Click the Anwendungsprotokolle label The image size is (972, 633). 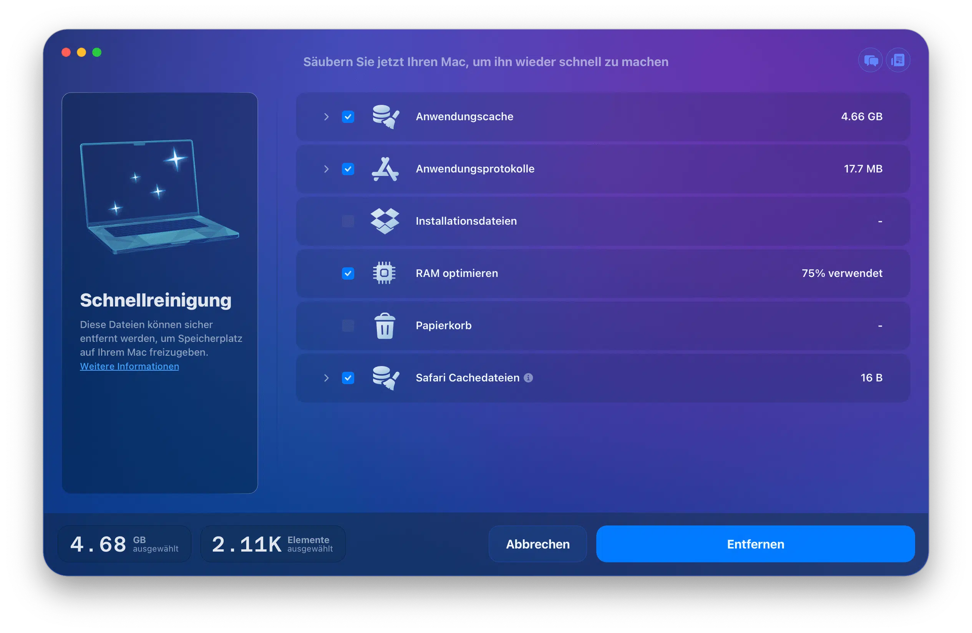coord(475,169)
